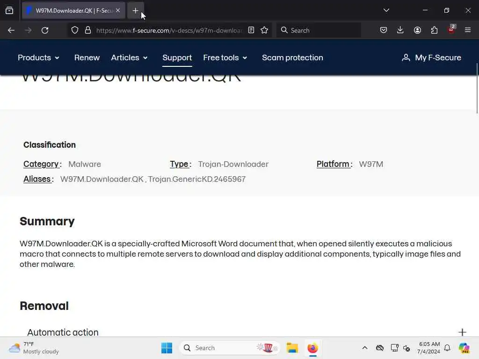The width and height of the screenshot is (479, 359).
Task: Show hidden system tray icons
Action: coord(365,348)
